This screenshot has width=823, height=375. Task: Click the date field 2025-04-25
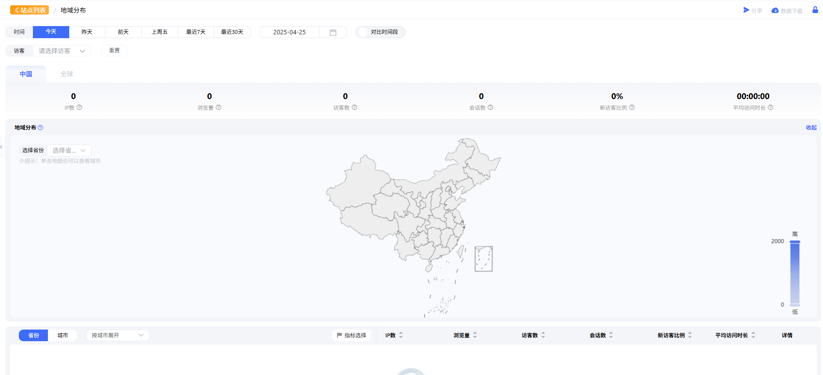(290, 32)
